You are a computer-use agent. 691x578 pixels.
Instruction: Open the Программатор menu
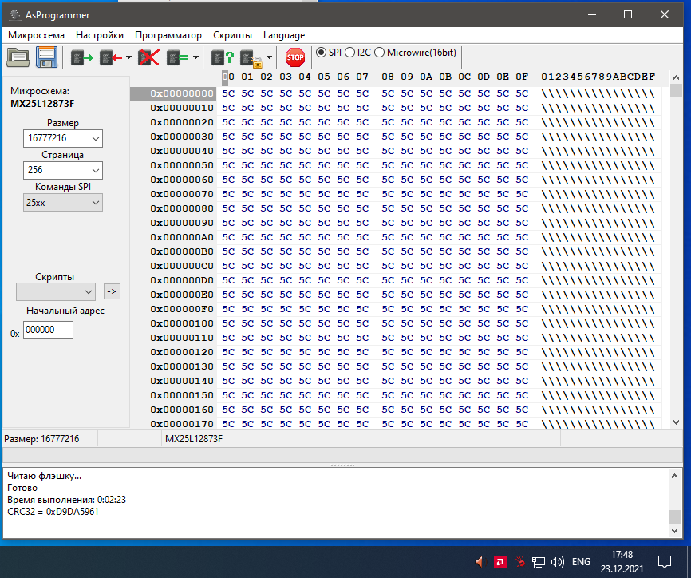168,35
